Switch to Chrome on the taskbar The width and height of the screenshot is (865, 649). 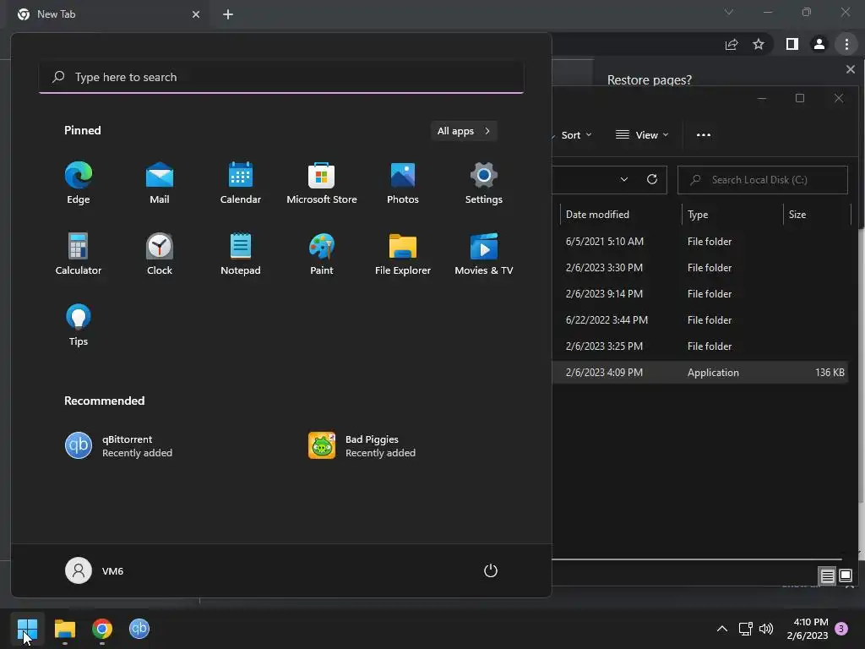pyautogui.click(x=102, y=629)
